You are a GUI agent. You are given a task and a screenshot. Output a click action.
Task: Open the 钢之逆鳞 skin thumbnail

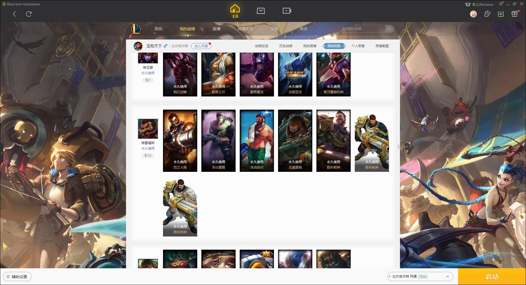click(x=180, y=75)
